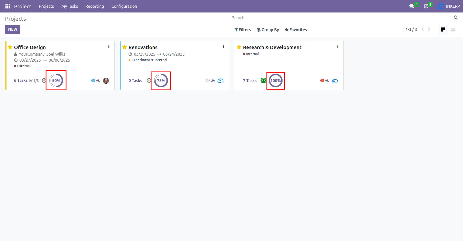Open the conversations chat bubble icon
Image resolution: width=463 pixels, height=241 pixels.
tap(412, 6)
